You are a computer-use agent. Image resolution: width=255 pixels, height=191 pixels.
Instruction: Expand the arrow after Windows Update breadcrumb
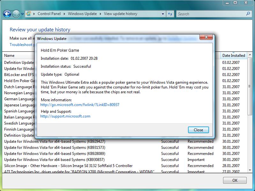click(100, 14)
